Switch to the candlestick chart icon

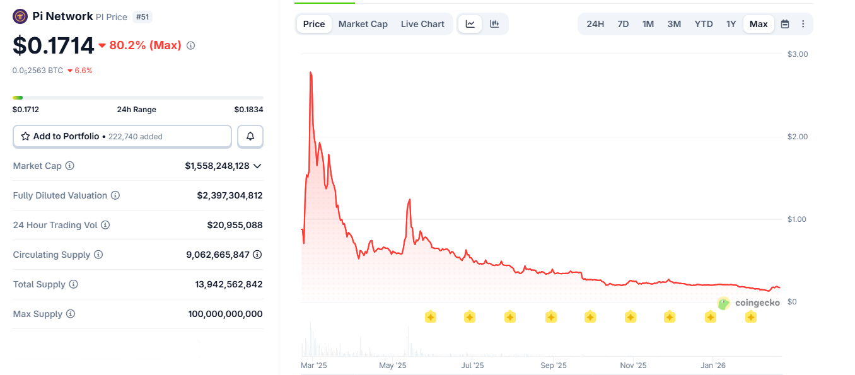494,23
